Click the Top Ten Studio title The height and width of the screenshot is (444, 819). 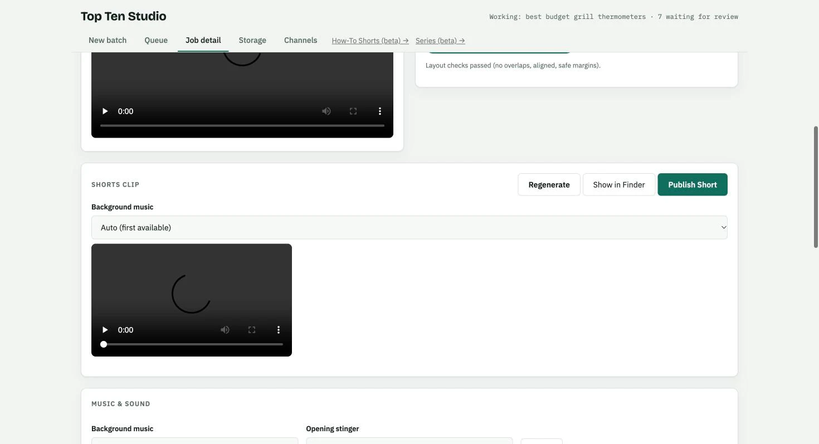click(x=124, y=16)
